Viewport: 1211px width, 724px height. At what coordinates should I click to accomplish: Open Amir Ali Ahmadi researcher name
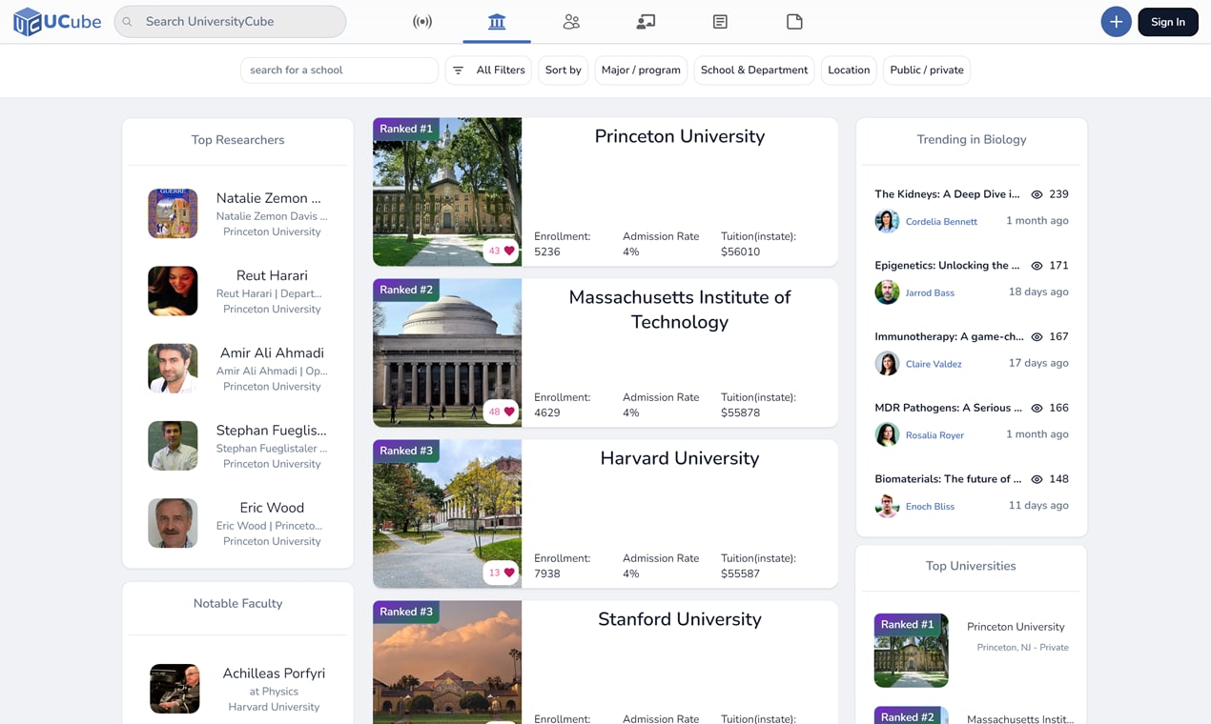pos(272,352)
